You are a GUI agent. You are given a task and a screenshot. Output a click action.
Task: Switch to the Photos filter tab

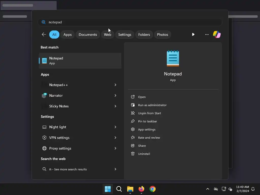click(x=162, y=35)
